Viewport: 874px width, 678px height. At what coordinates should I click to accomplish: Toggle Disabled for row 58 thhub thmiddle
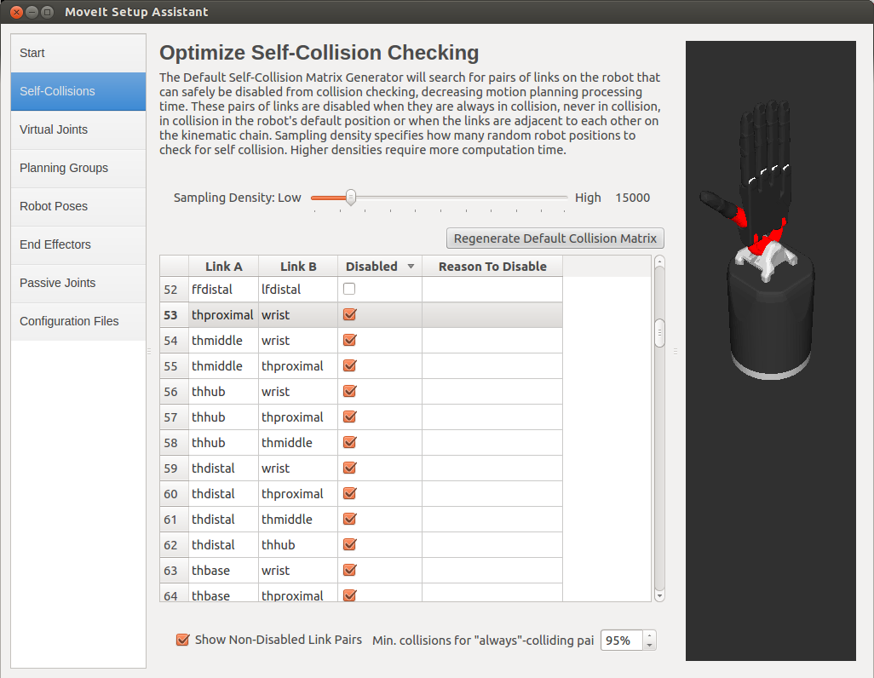coord(349,443)
